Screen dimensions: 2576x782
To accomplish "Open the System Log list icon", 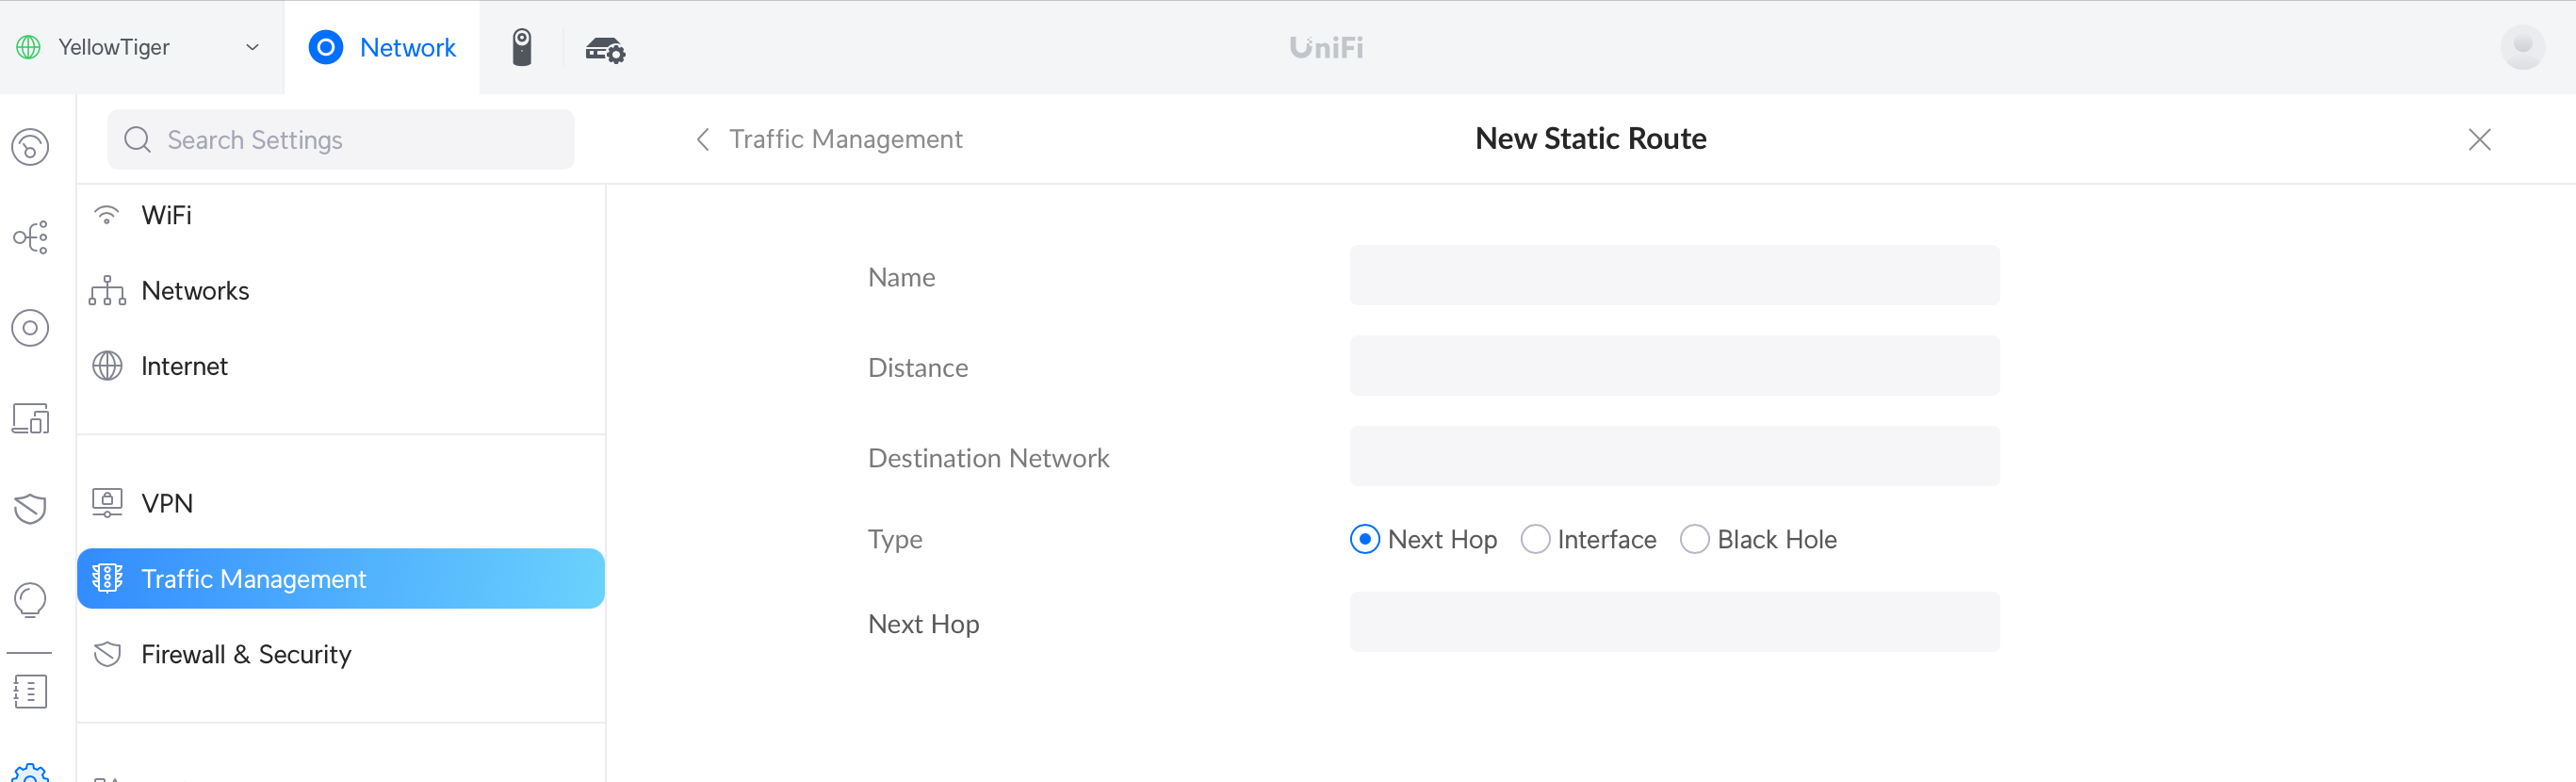I will point(30,690).
